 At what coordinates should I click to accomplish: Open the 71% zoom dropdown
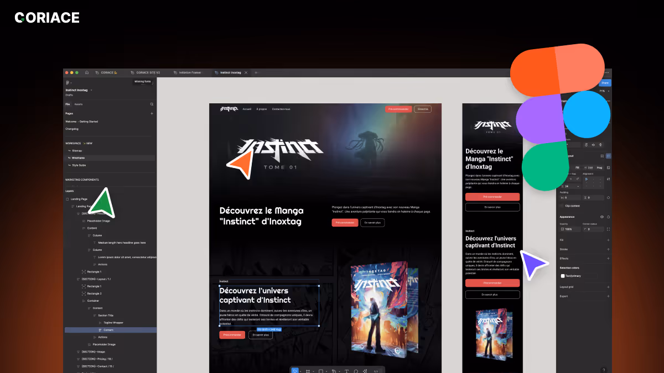(x=603, y=90)
